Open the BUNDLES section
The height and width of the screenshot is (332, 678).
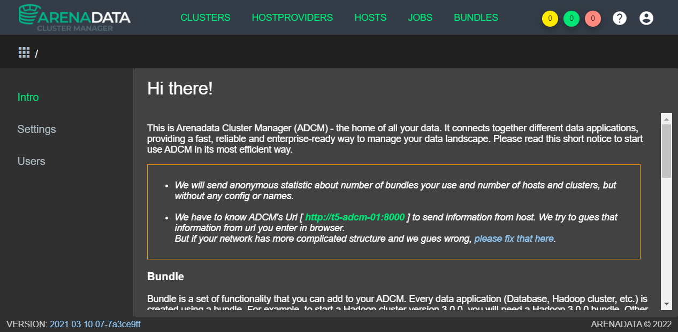pos(476,17)
